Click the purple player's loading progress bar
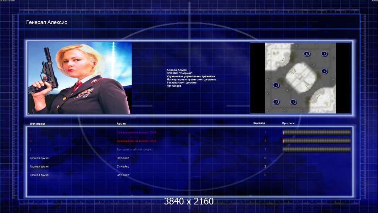Image resolution: width=378 pixels, height=213 pixels. pyautogui.click(x=317, y=132)
